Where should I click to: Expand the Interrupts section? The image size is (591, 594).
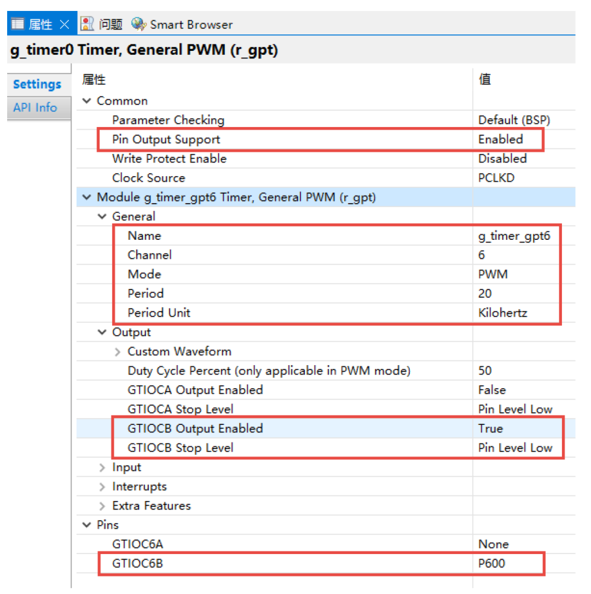point(102,486)
